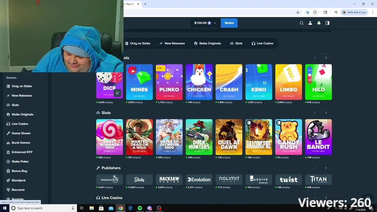Go to next Stake Originals games

coord(326,58)
